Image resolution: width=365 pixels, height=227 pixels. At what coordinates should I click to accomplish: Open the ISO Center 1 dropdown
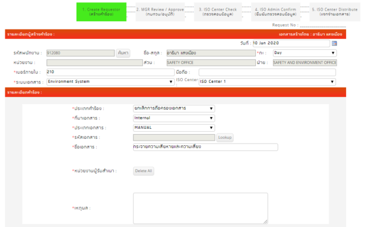click(267, 82)
